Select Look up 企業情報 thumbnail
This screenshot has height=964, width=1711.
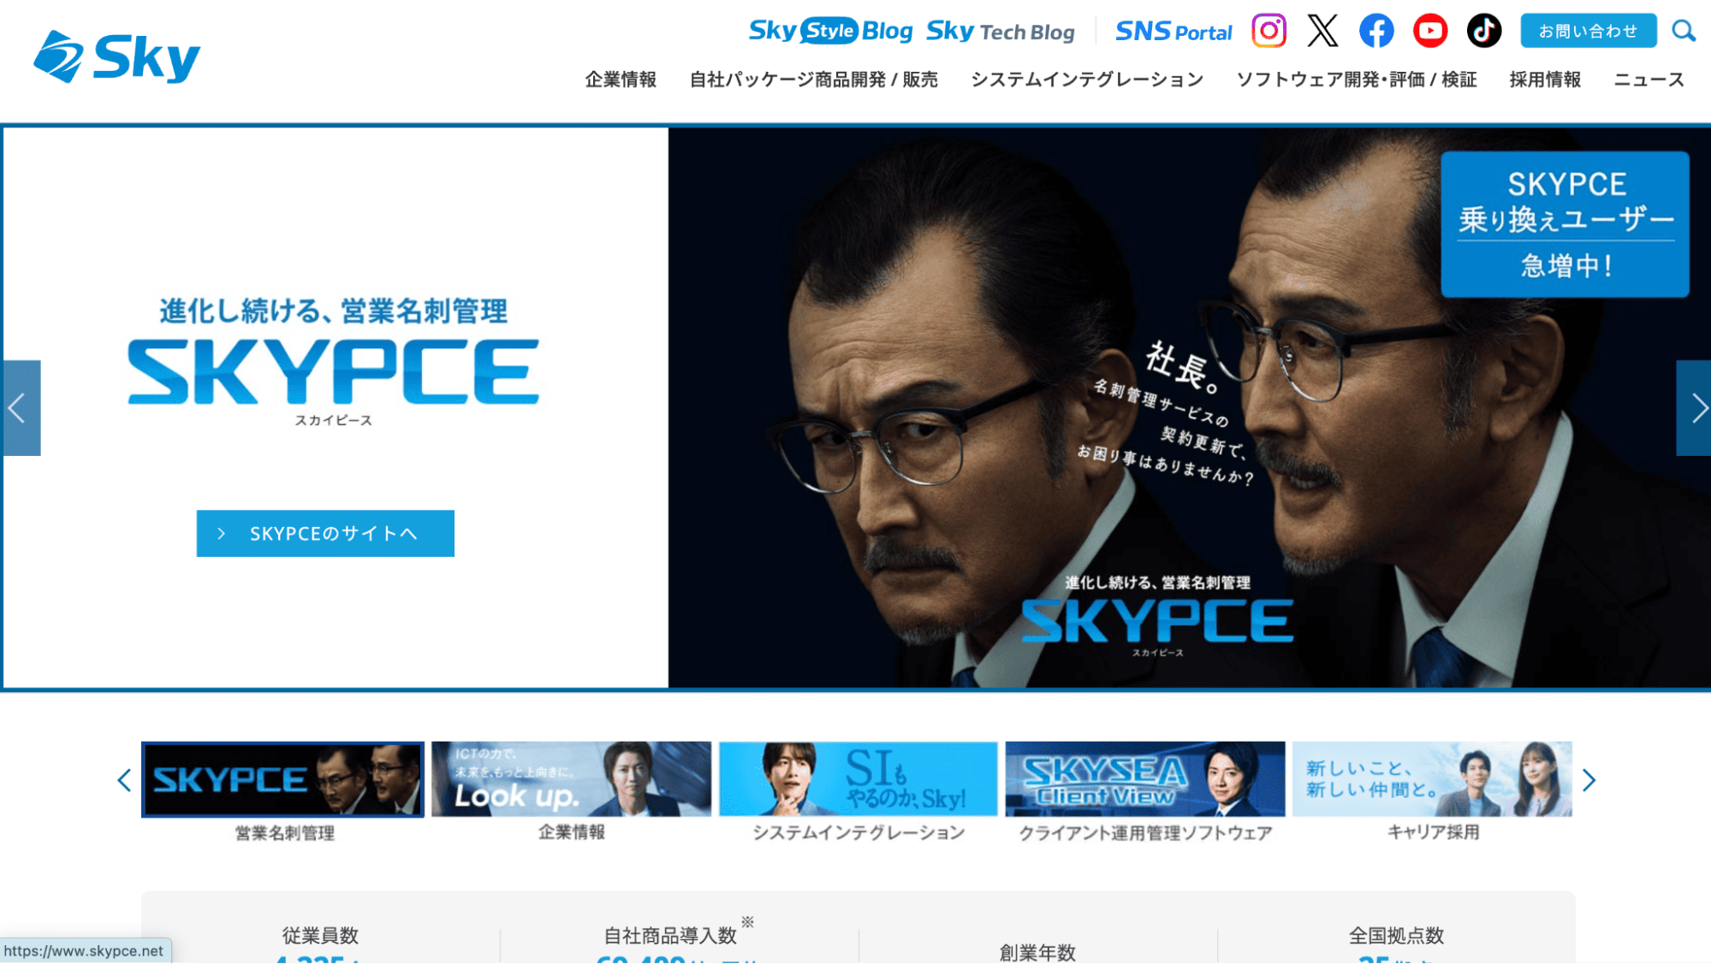[571, 779]
